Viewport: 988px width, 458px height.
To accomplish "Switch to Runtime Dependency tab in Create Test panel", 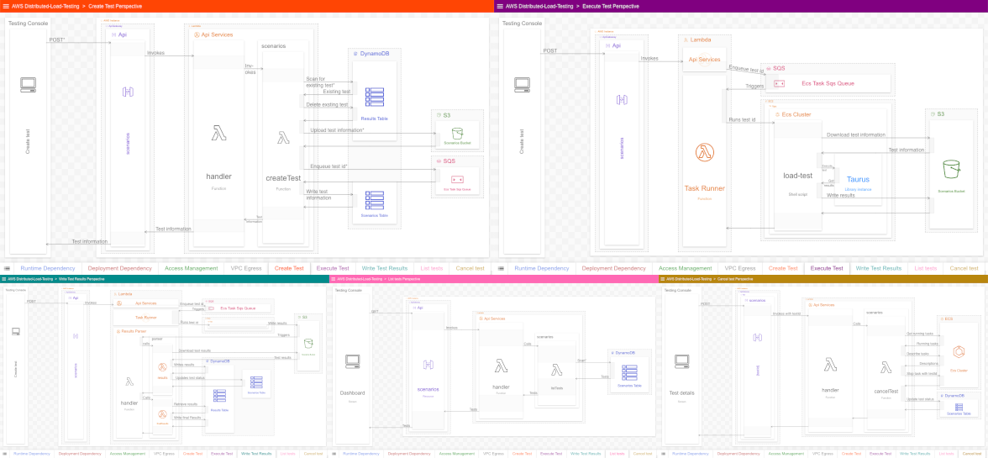I will click(x=47, y=268).
